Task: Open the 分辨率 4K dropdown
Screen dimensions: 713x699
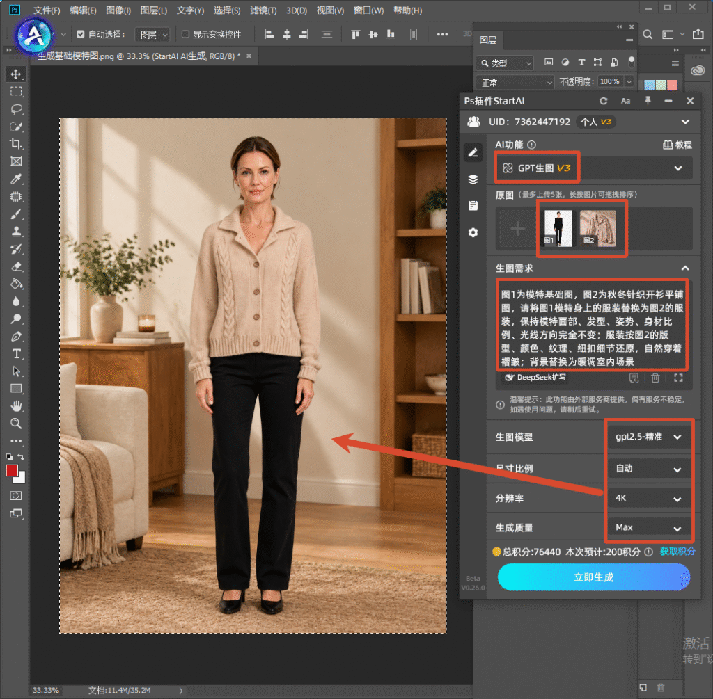Action: 649,498
